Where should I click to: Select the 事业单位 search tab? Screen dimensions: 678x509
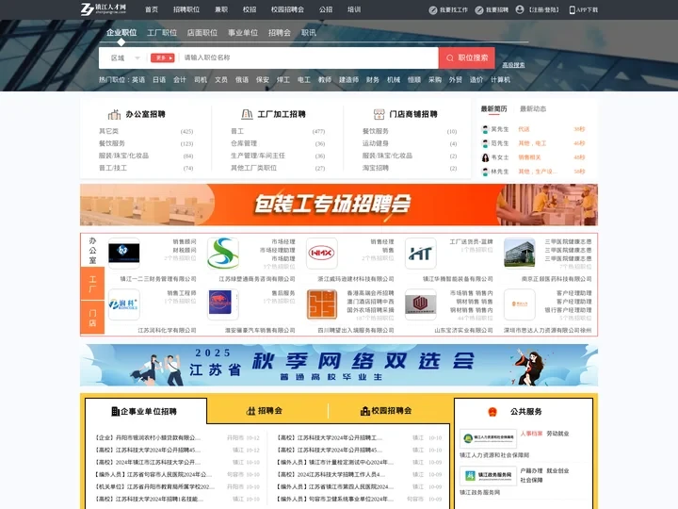point(243,33)
